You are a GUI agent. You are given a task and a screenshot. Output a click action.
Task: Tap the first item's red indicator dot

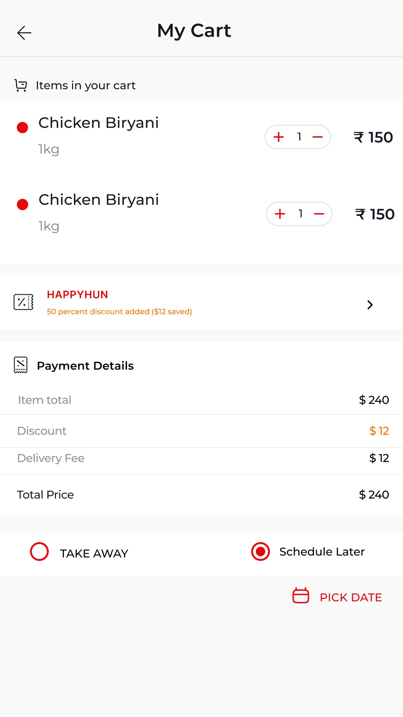[22, 128]
